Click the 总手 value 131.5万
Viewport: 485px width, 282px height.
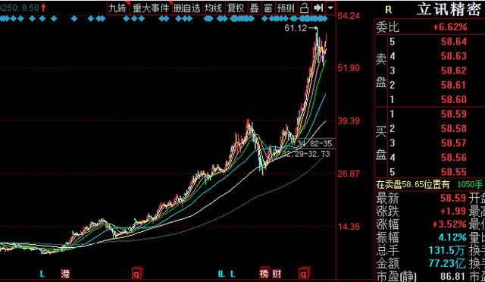447,250
